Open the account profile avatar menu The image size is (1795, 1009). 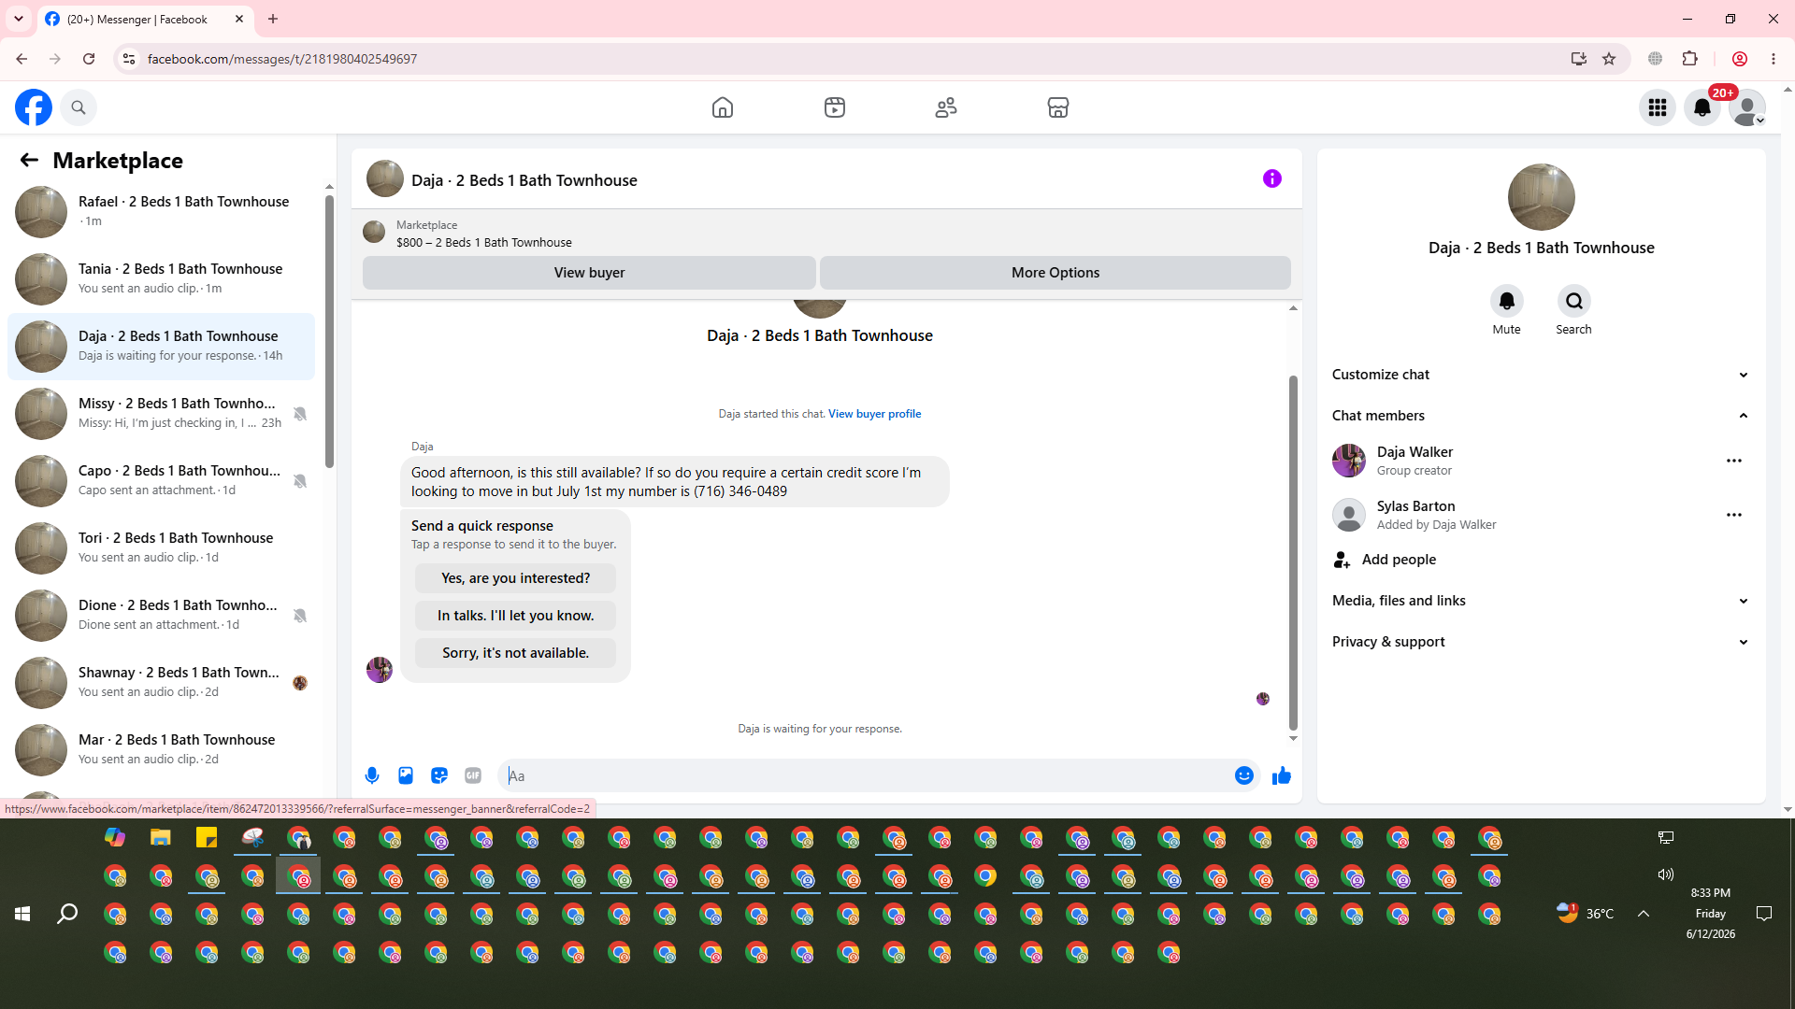click(1747, 107)
